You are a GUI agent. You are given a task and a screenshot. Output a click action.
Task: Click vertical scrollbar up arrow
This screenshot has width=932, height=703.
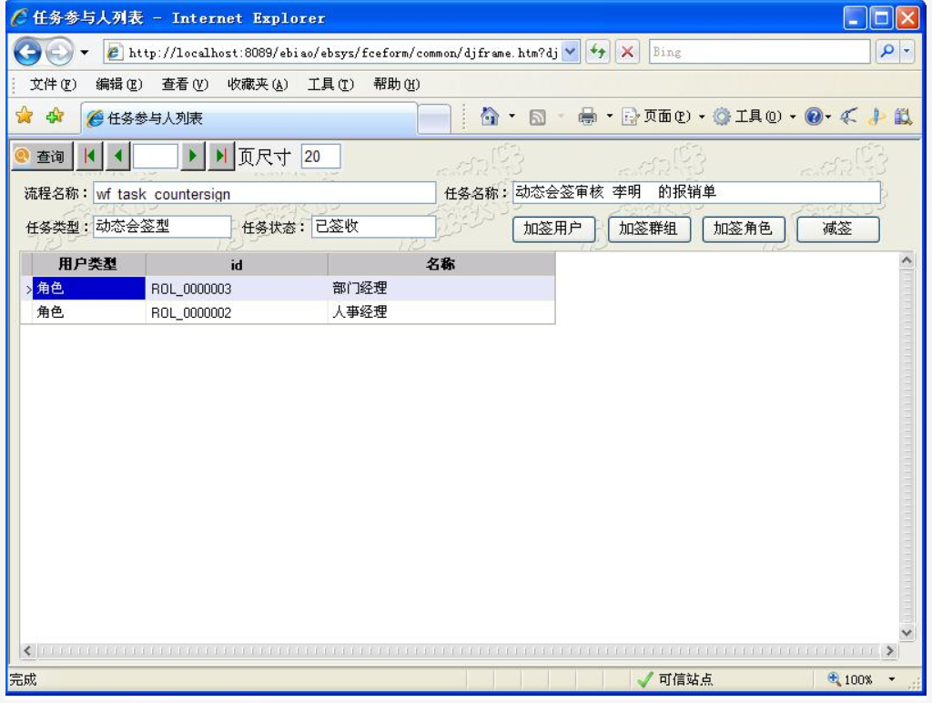tap(907, 260)
